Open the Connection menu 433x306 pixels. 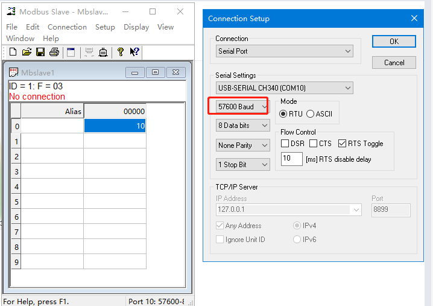click(67, 27)
